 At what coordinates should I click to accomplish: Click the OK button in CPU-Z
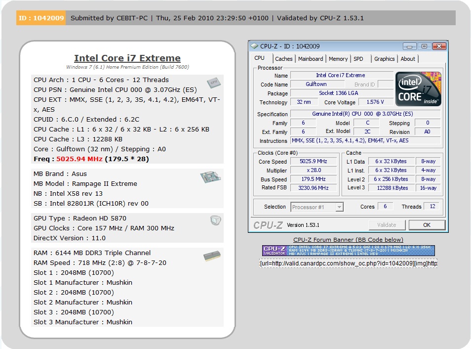point(427,225)
